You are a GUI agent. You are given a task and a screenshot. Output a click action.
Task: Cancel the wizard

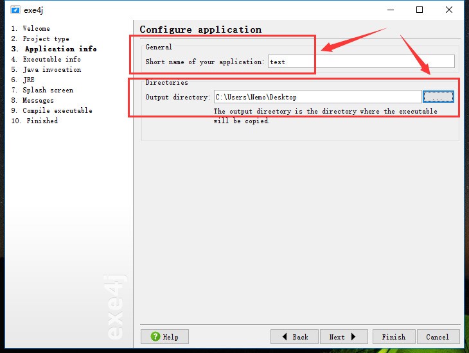[x=438, y=336]
